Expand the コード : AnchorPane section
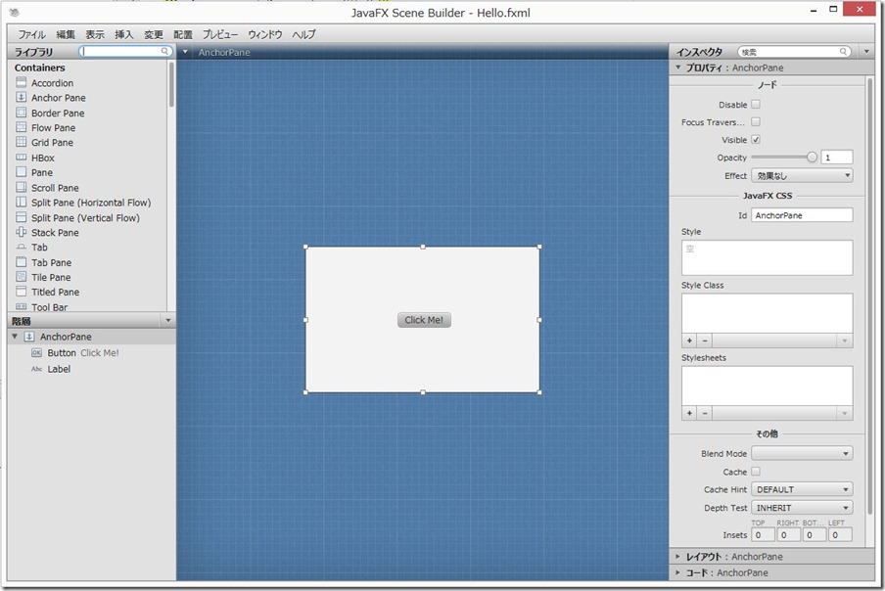The image size is (885, 591). point(677,572)
